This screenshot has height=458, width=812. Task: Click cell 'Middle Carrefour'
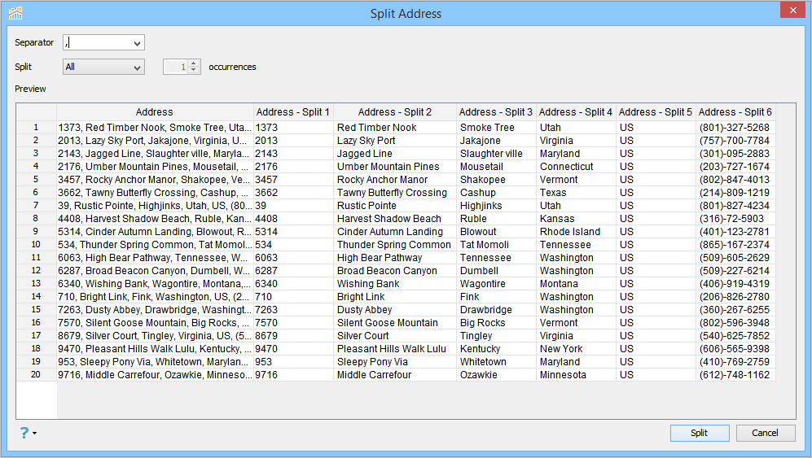pos(395,375)
